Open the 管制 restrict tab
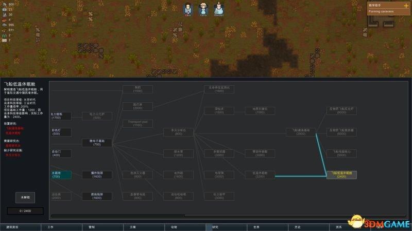 pyautogui.click(x=103, y=227)
